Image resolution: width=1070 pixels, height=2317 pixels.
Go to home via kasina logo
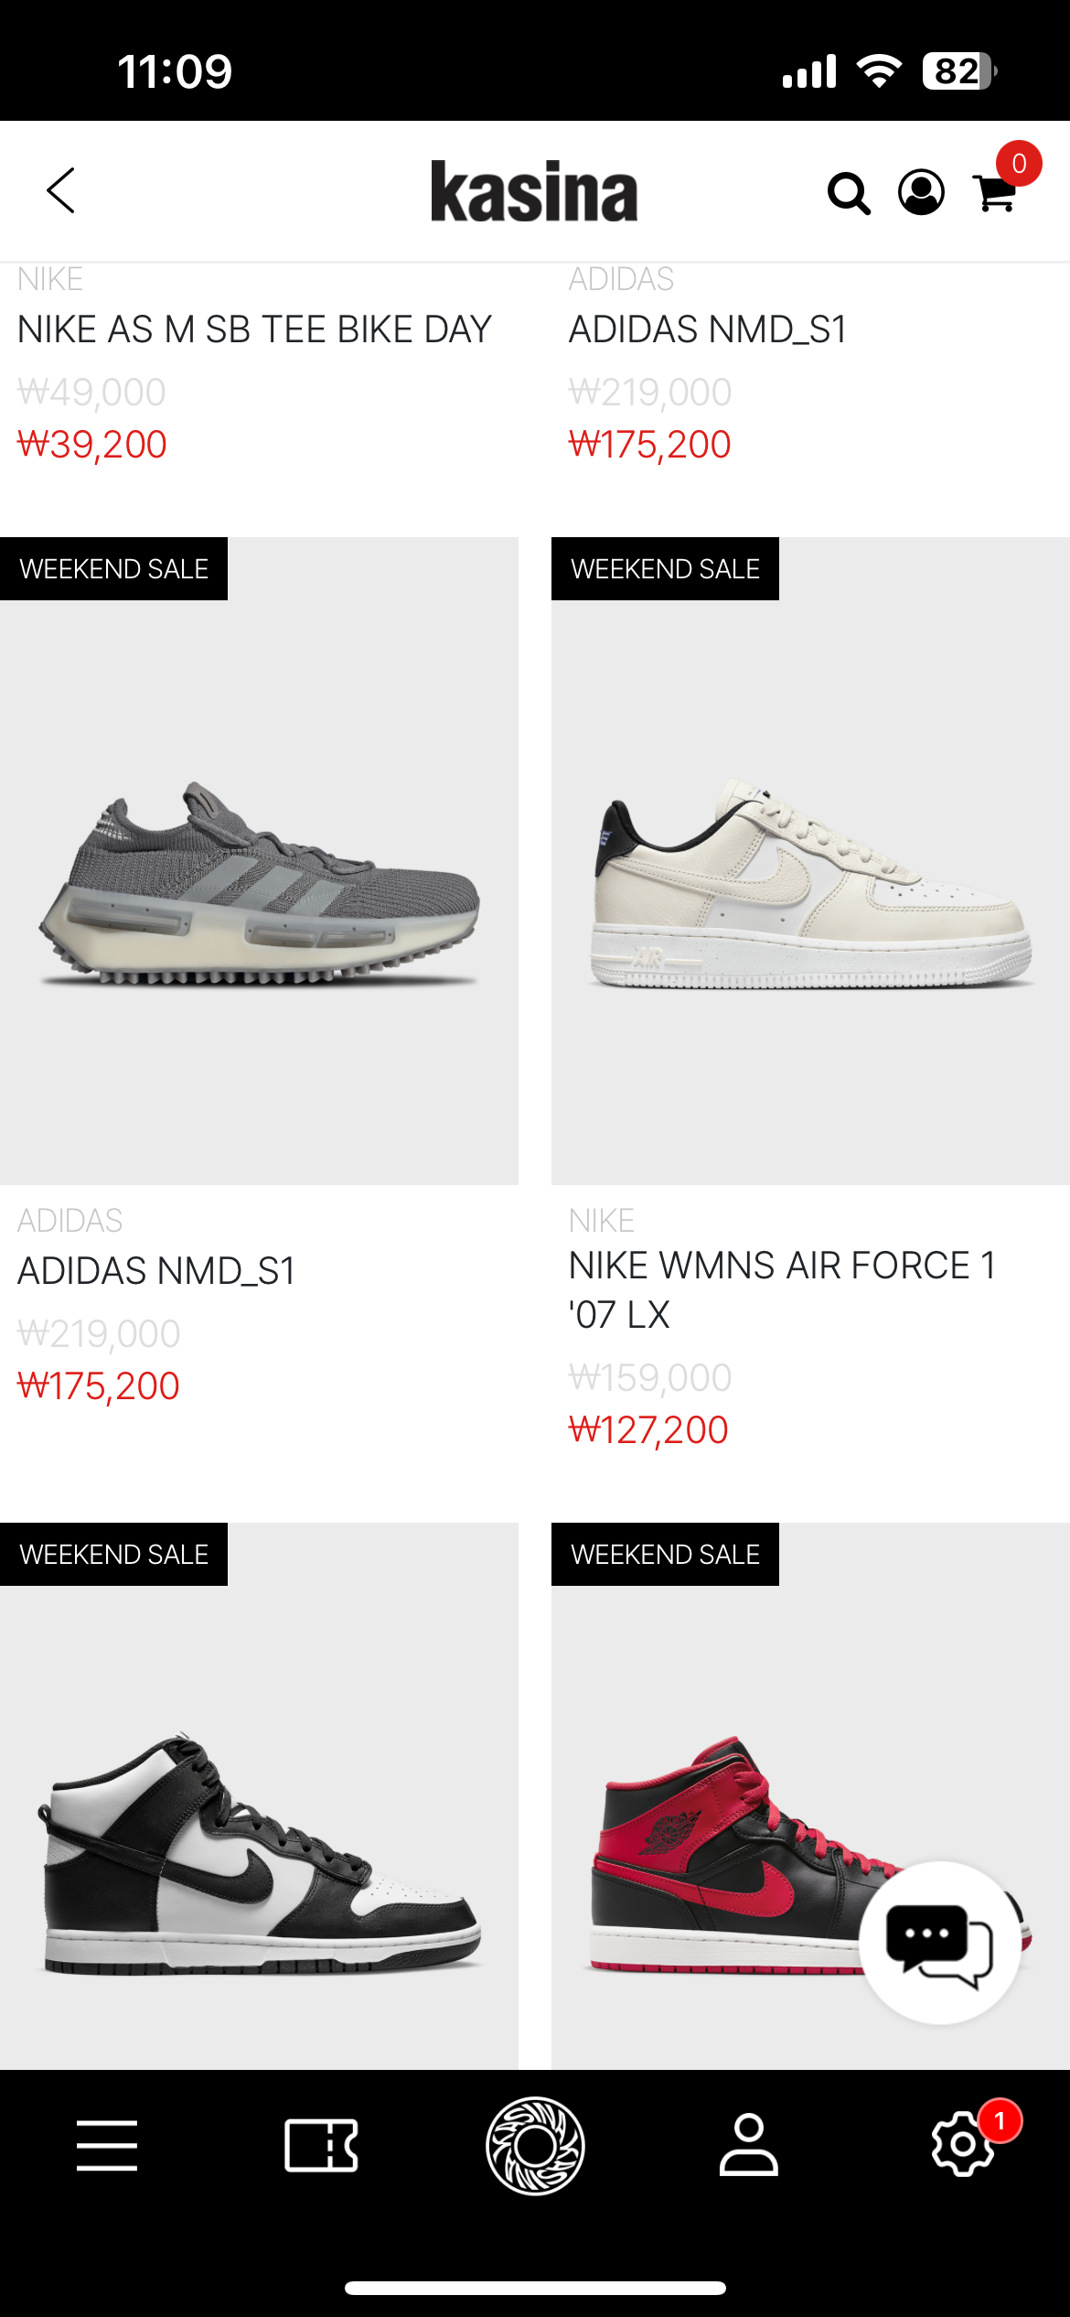point(534,191)
